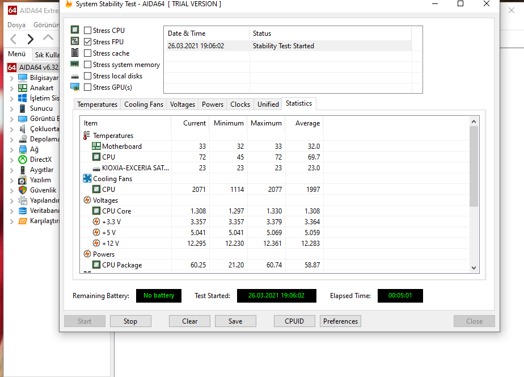Enable the Stress GPU(s) checkbox
Screen dimensions: 524x377
coord(87,87)
